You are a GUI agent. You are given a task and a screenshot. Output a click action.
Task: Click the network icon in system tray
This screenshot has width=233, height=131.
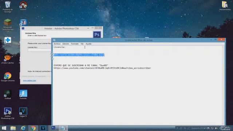tap(213, 128)
